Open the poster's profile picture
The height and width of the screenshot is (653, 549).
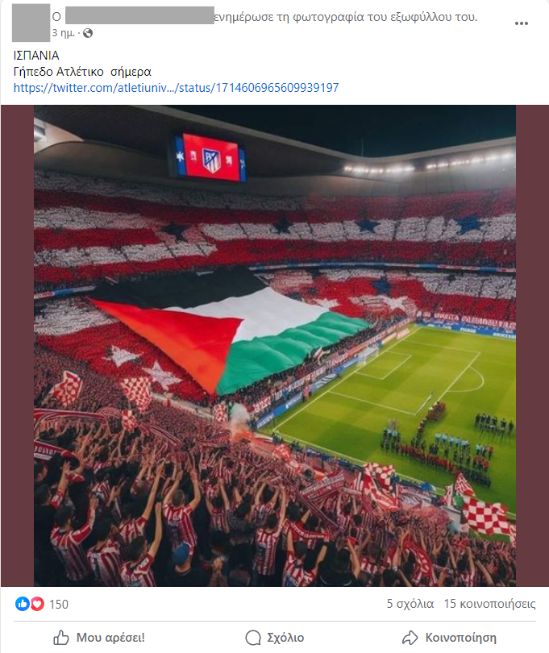point(31,23)
